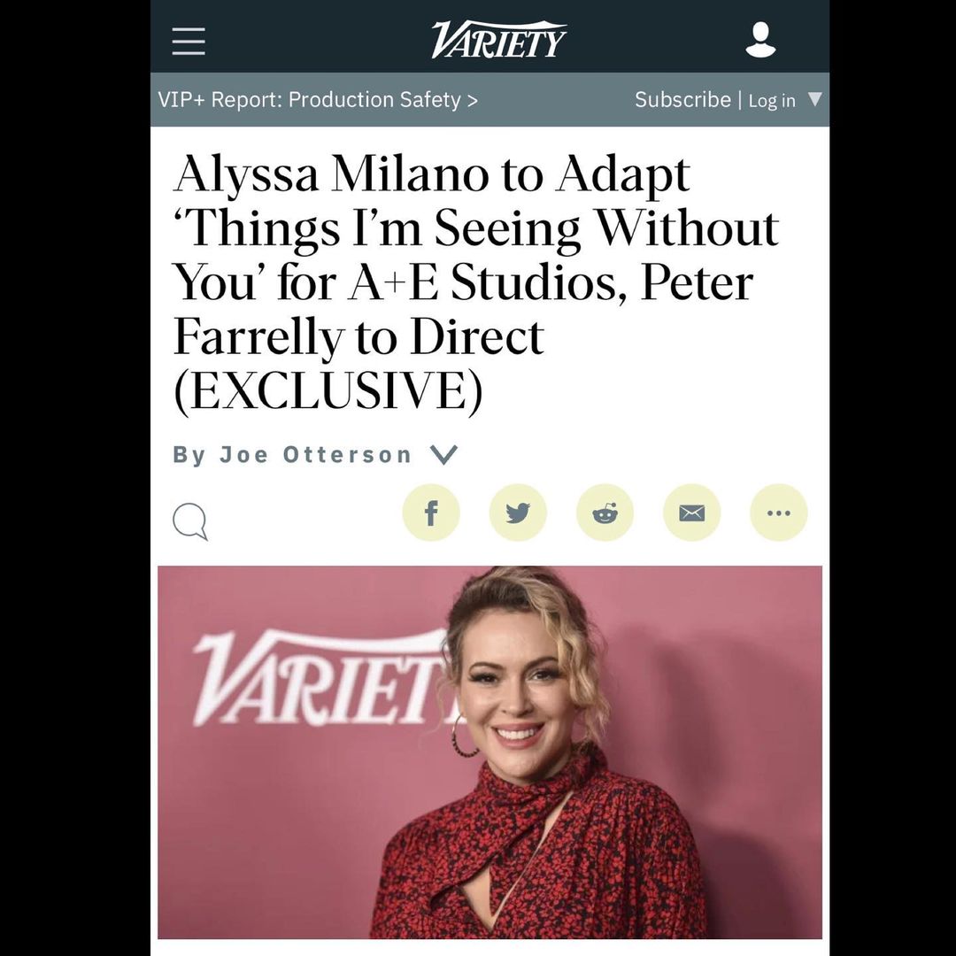Click the Alyssa Milano article headline
Image resolution: width=956 pixels, height=956 pixels.
[476, 283]
